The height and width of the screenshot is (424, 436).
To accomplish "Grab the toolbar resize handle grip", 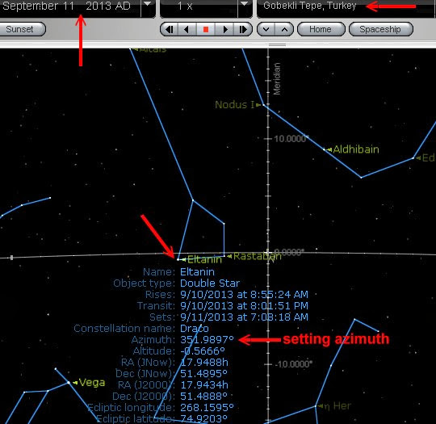I will (x=277, y=44).
